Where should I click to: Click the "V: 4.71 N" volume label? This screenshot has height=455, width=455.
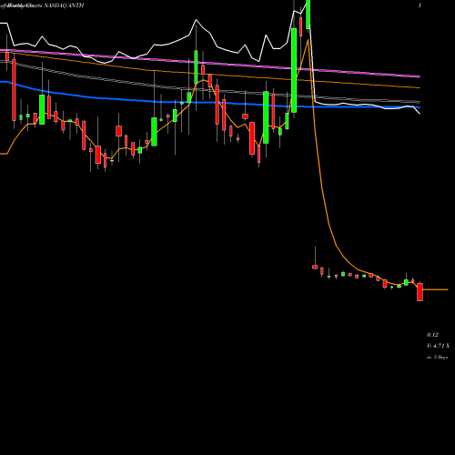pyautogui.click(x=438, y=346)
